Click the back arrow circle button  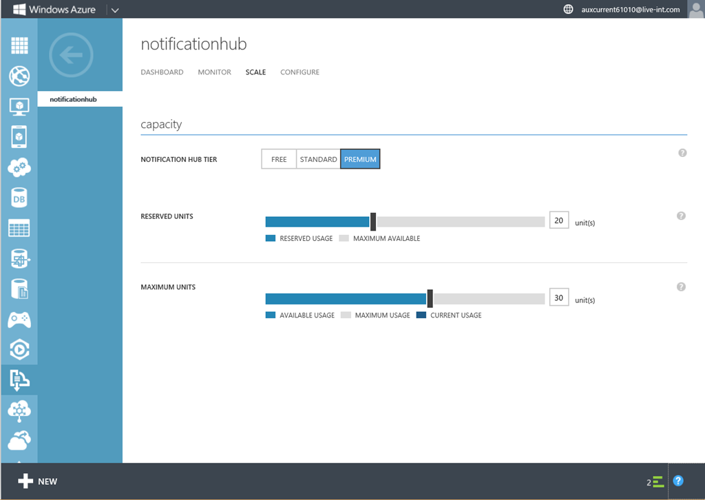[71, 55]
